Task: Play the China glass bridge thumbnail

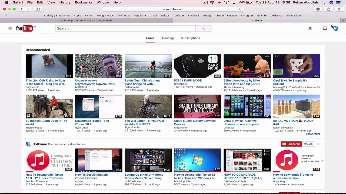Action: coord(148,66)
